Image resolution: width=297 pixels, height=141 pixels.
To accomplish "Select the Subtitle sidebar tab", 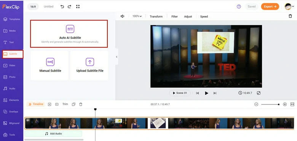I will click(x=13, y=54).
